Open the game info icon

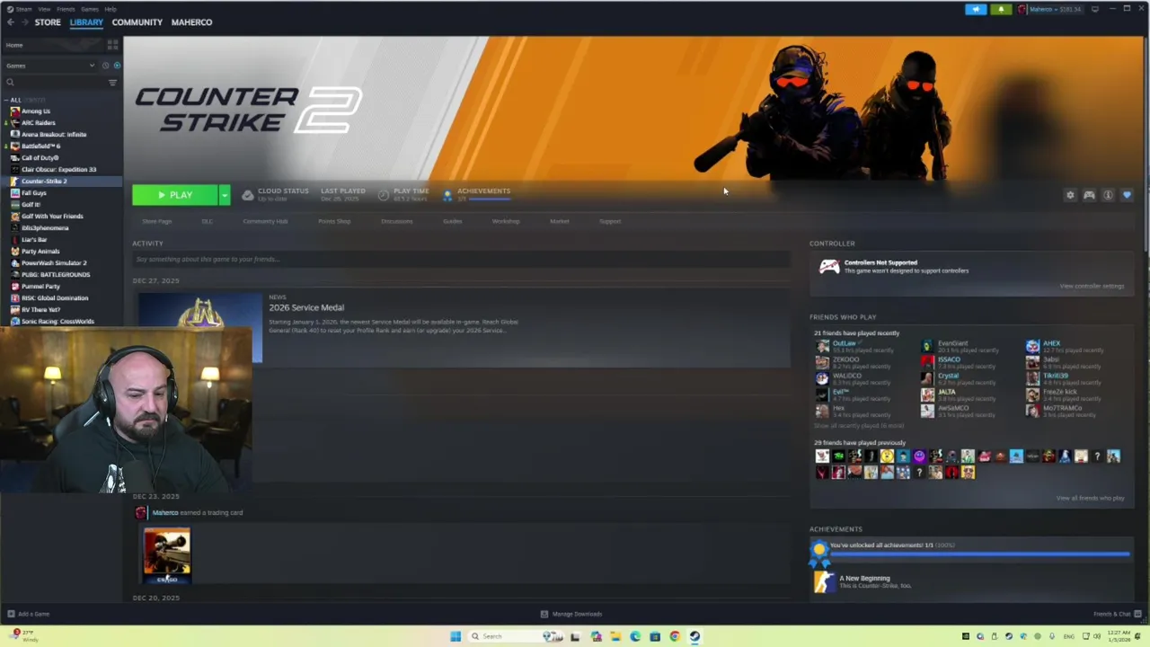coord(1108,195)
